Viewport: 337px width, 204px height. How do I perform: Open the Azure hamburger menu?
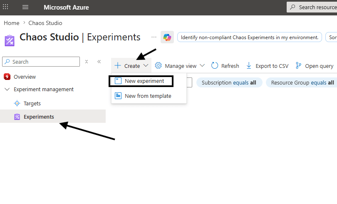click(25, 7)
